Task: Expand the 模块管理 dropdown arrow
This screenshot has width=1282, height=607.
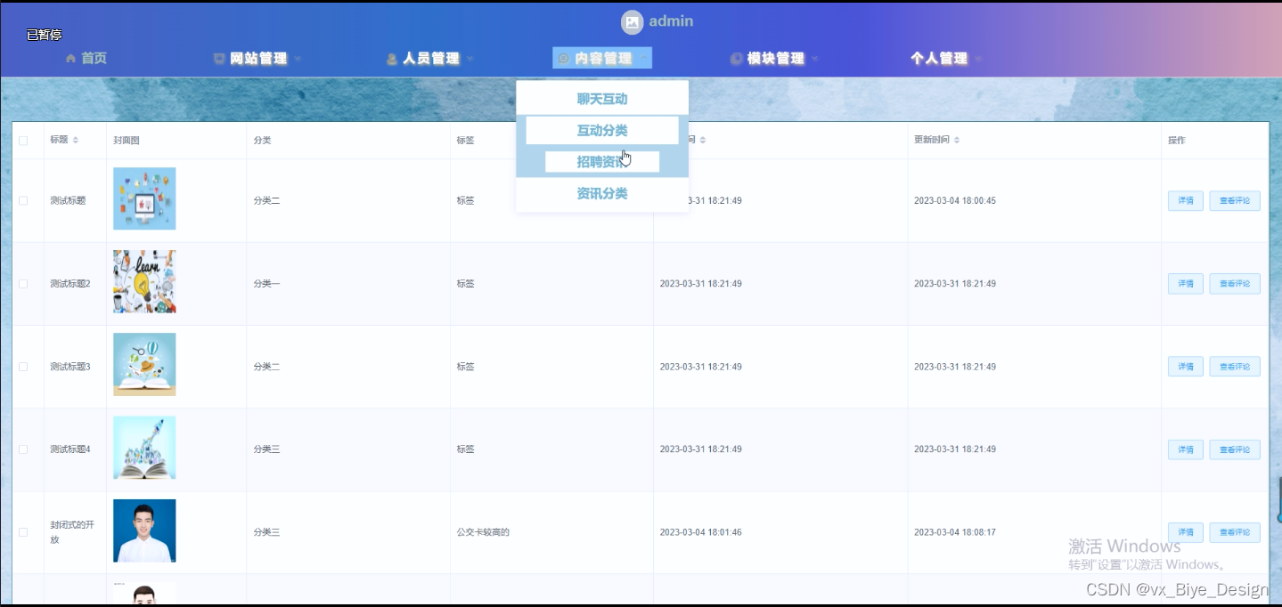Action: pos(814,59)
